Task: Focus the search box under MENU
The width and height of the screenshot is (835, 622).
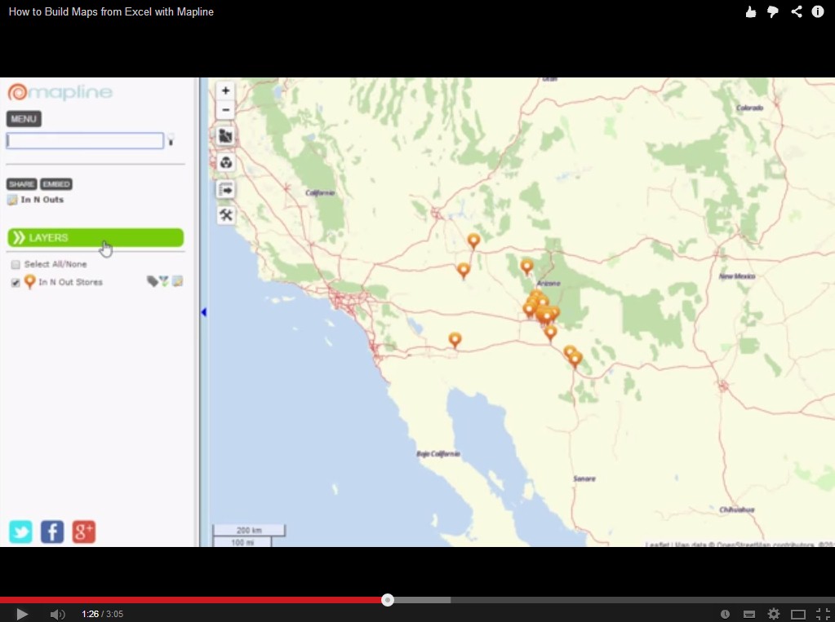Action: [x=85, y=140]
